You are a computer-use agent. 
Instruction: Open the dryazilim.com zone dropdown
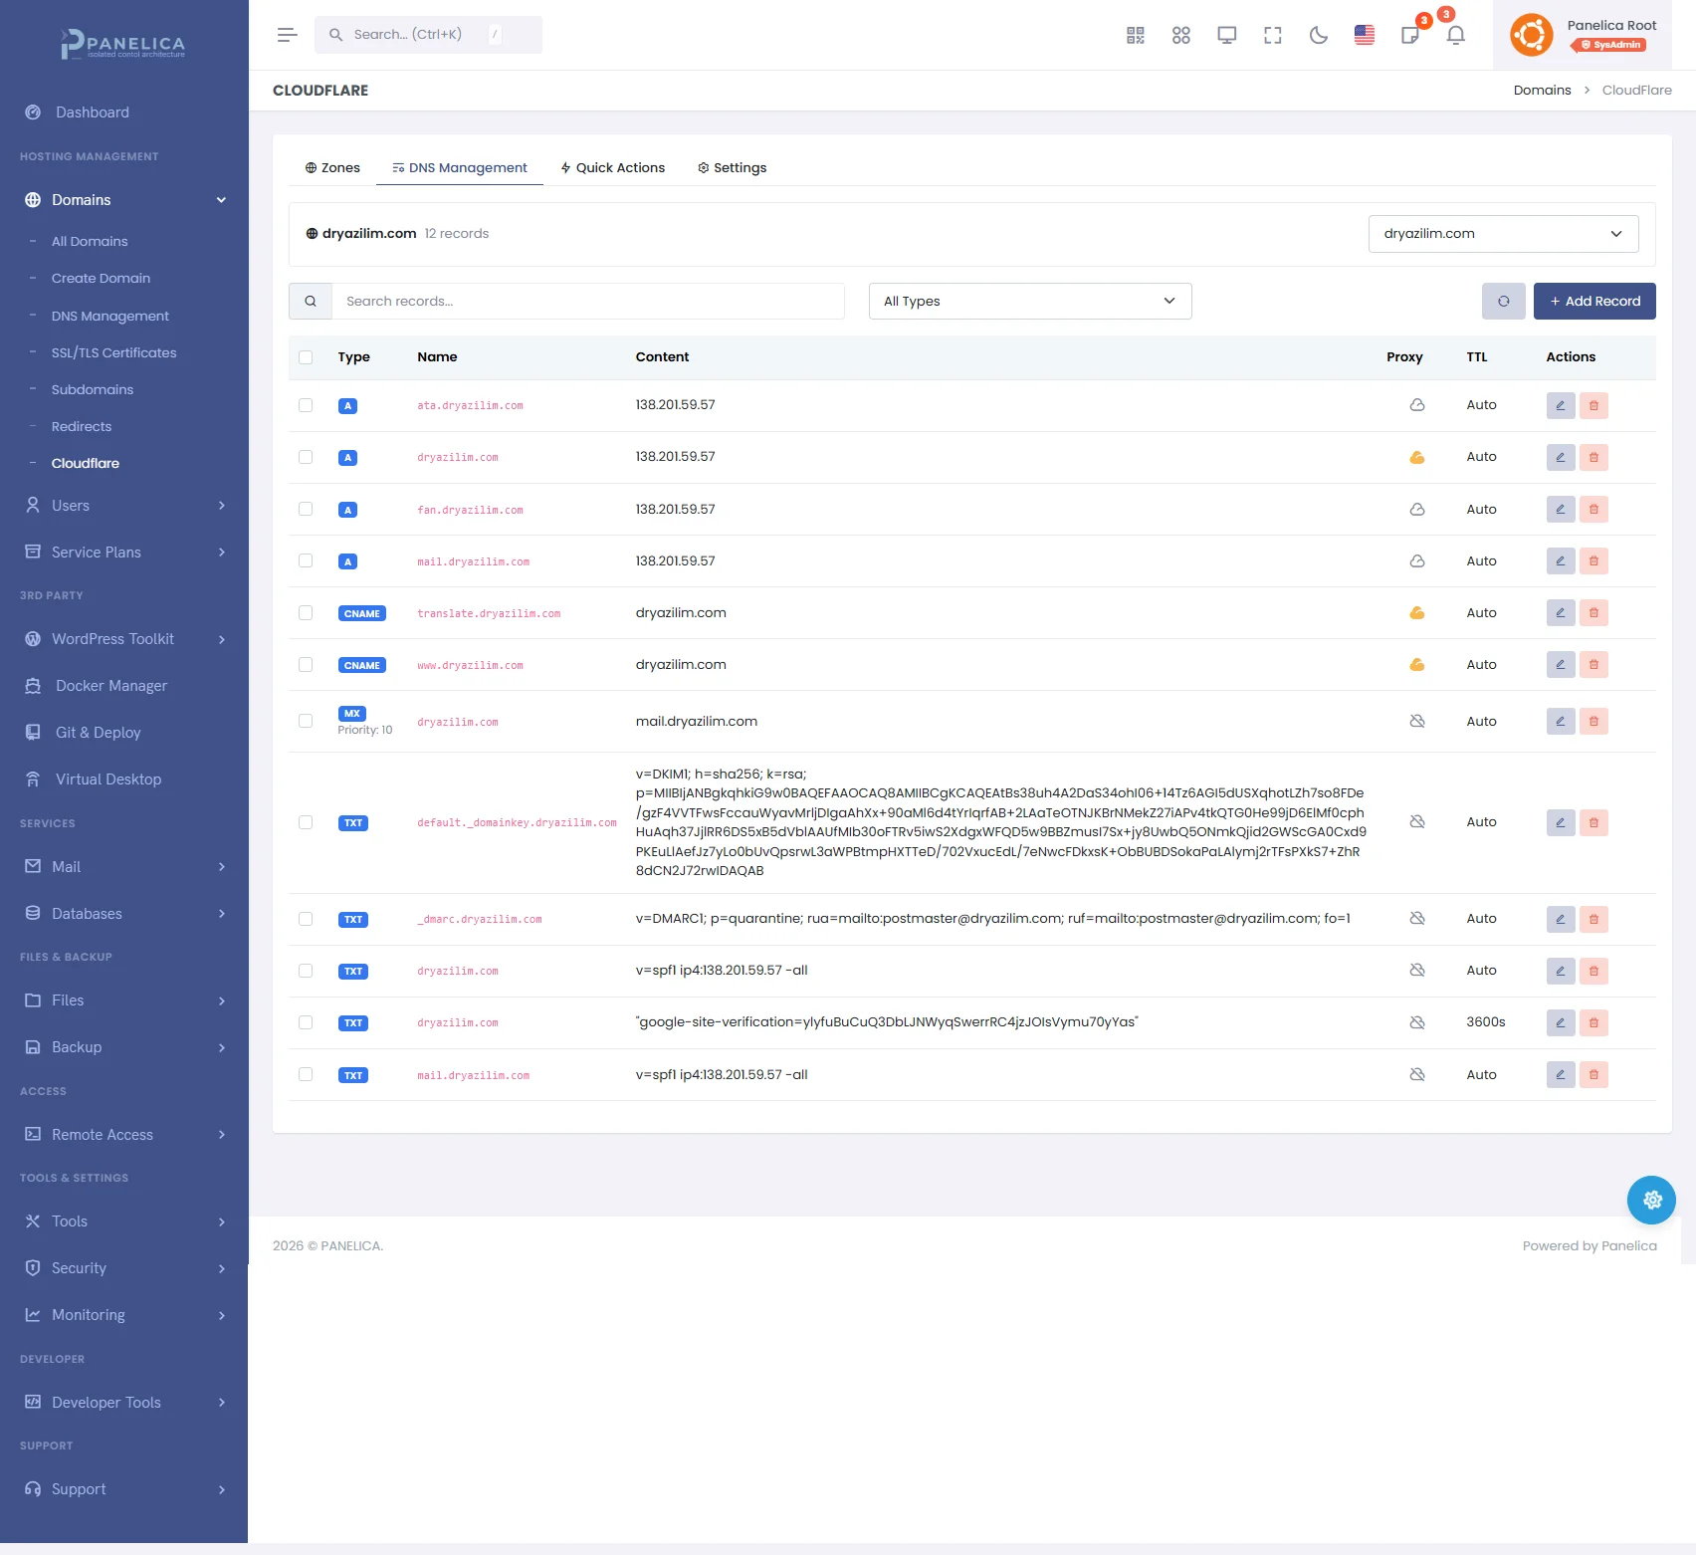click(x=1503, y=234)
